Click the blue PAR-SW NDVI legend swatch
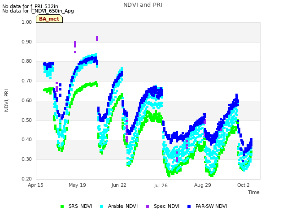Viewport: 287px width, 215px height. (189, 206)
